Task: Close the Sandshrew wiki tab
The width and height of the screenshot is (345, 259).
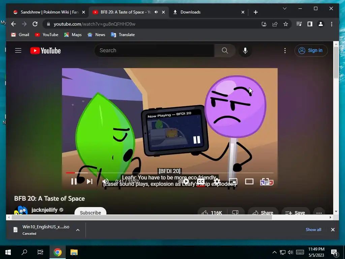Action: click(84, 12)
